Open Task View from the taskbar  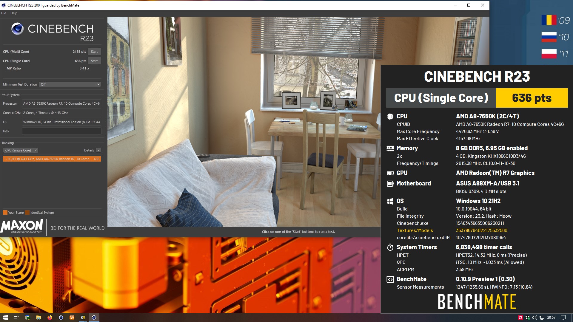click(x=16, y=318)
